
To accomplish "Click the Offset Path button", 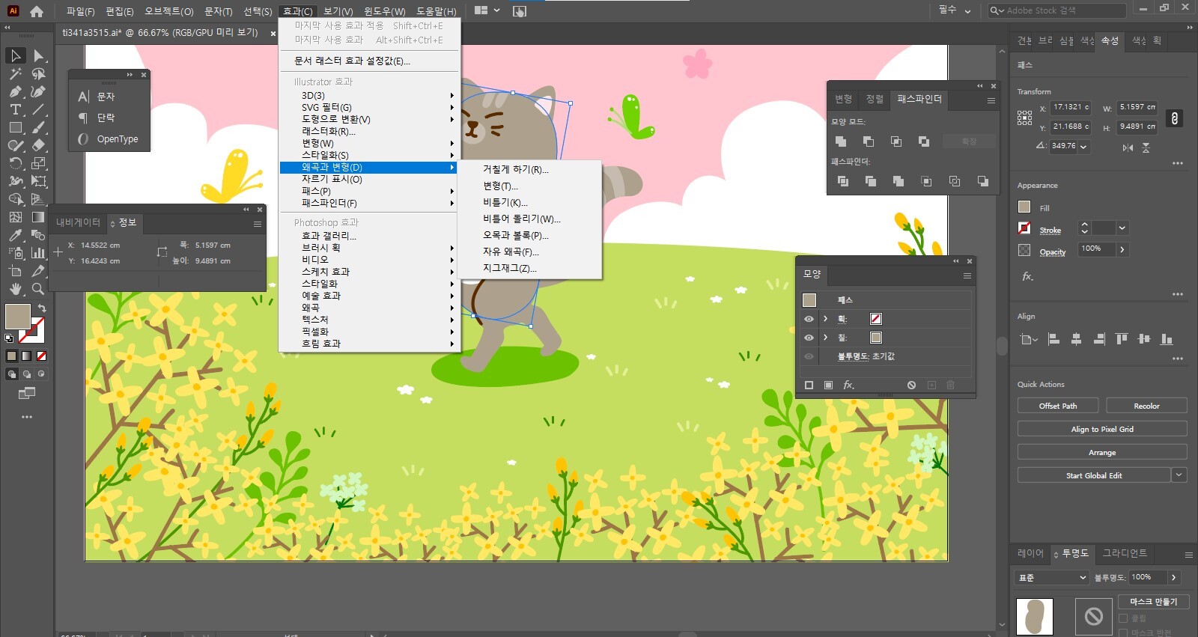I will 1057,406.
